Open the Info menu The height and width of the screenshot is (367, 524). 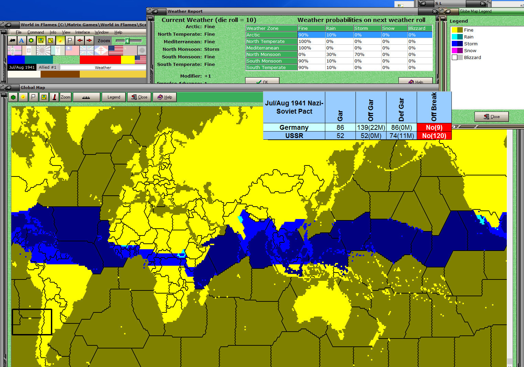(x=53, y=32)
